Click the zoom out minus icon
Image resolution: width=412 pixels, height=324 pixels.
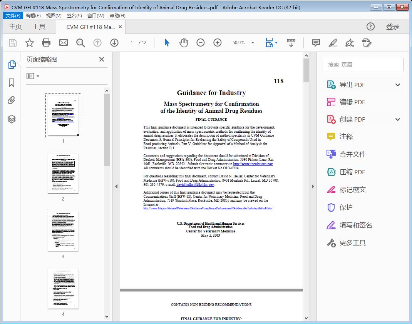(201, 43)
